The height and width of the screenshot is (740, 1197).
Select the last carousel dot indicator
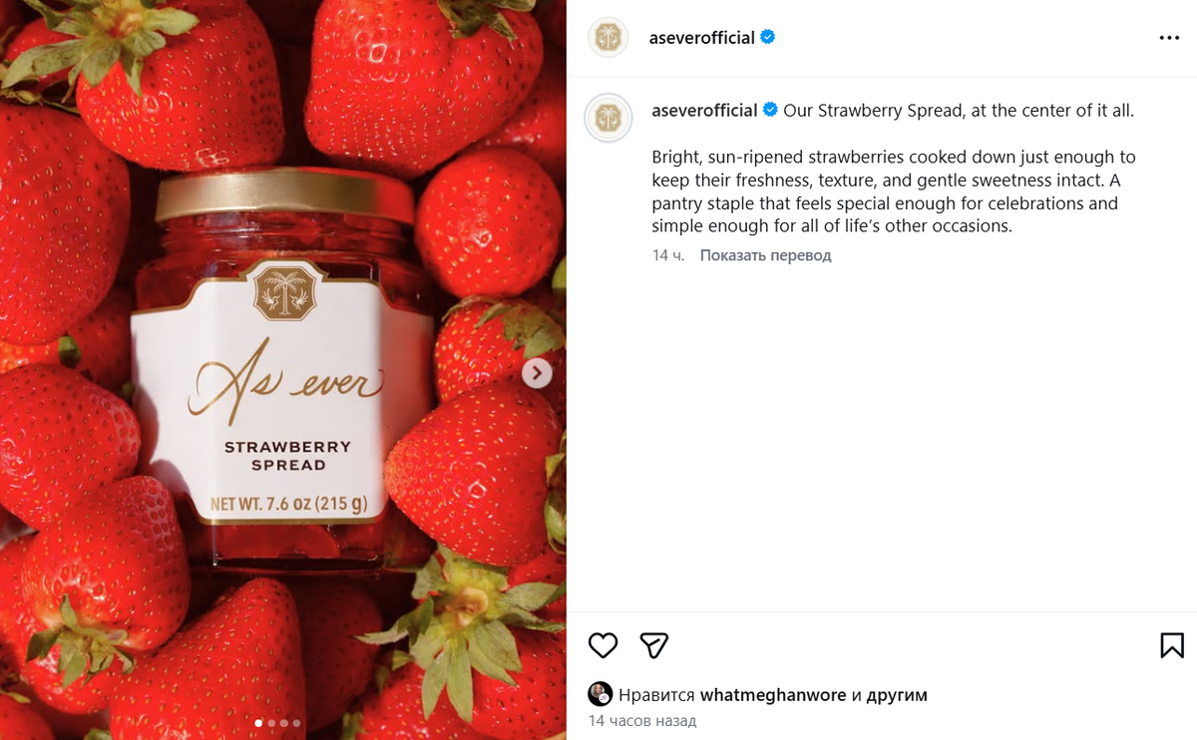pos(296,723)
